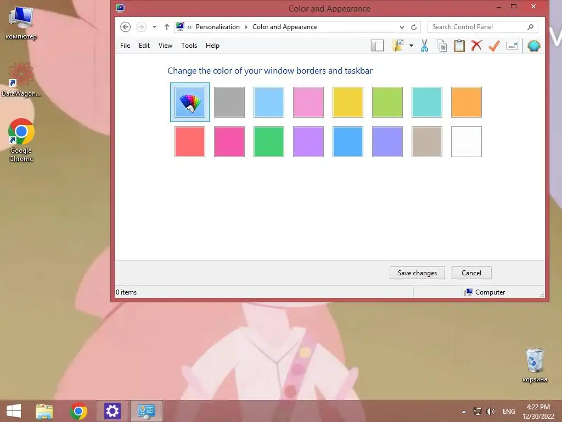The width and height of the screenshot is (562, 422).
Task: Click Color and Appearance breadcrumb segment
Action: pos(285,27)
